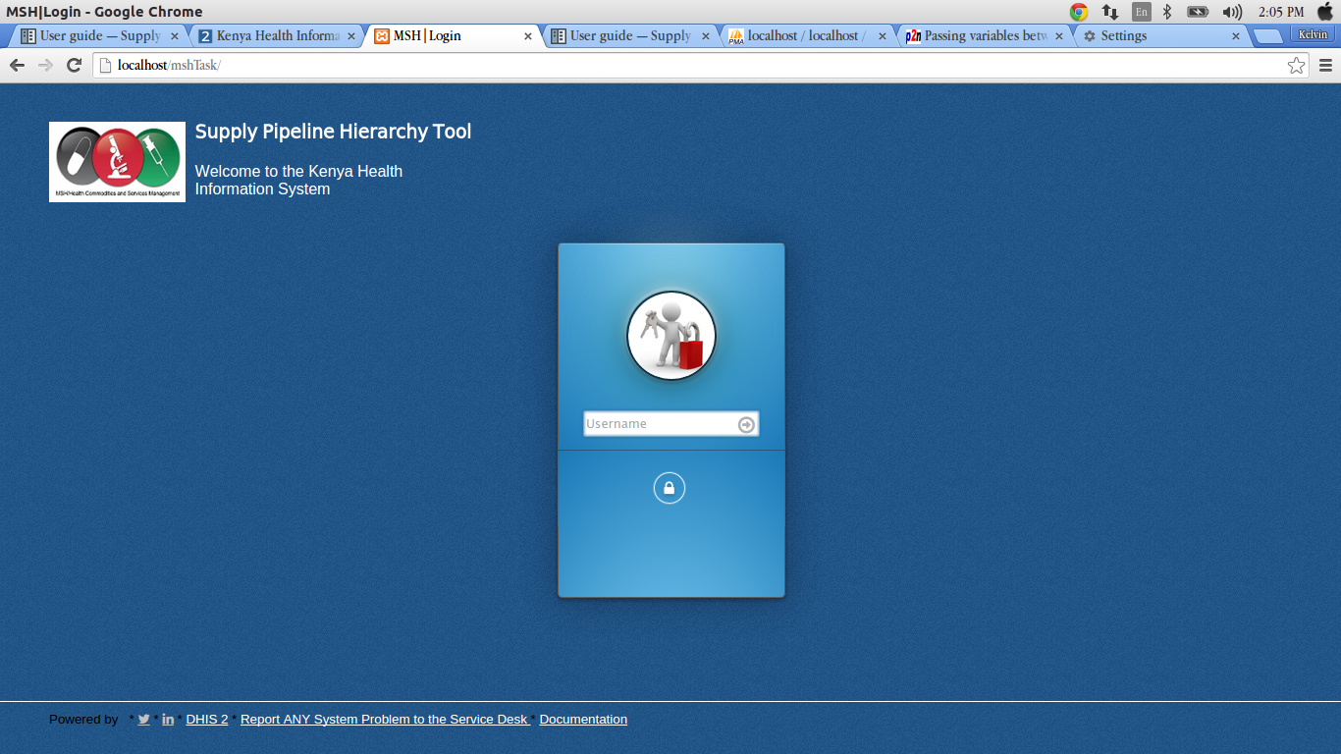Close the Kenya Health Information tab
The image size is (1341, 754).
[351, 36]
